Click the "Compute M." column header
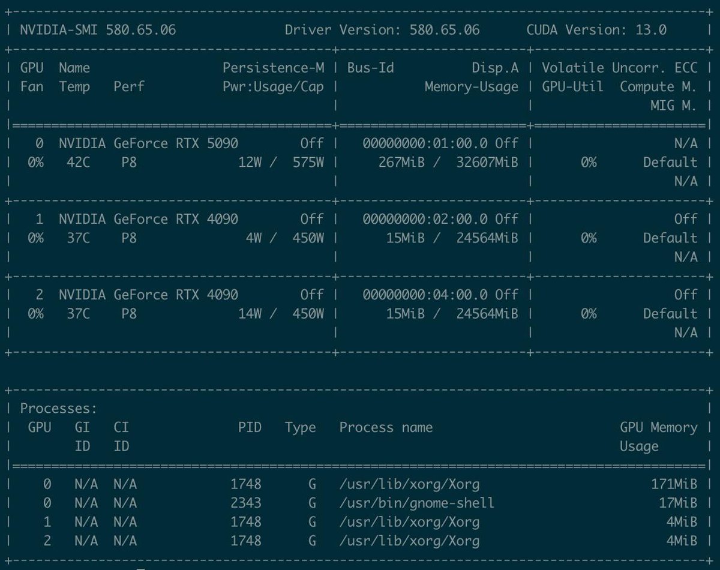Image resolution: width=720 pixels, height=570 pixels. (x=659, y=87)
